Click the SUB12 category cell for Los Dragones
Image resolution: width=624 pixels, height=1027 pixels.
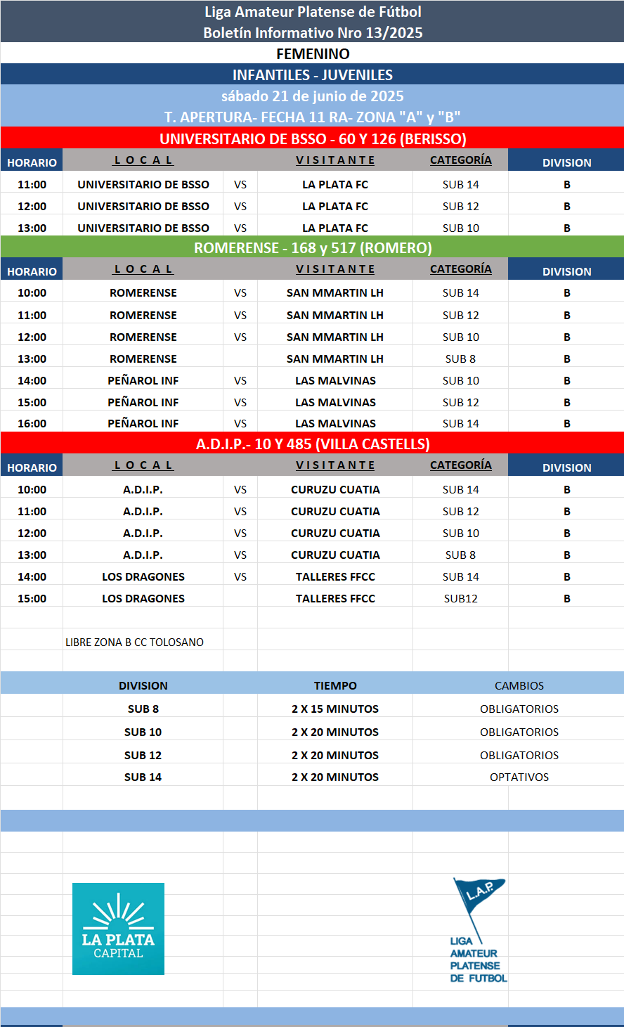pyautogui.click(x=460, y=598)
